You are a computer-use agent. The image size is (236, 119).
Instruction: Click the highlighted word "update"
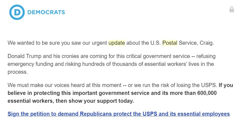tap(117, 43)
